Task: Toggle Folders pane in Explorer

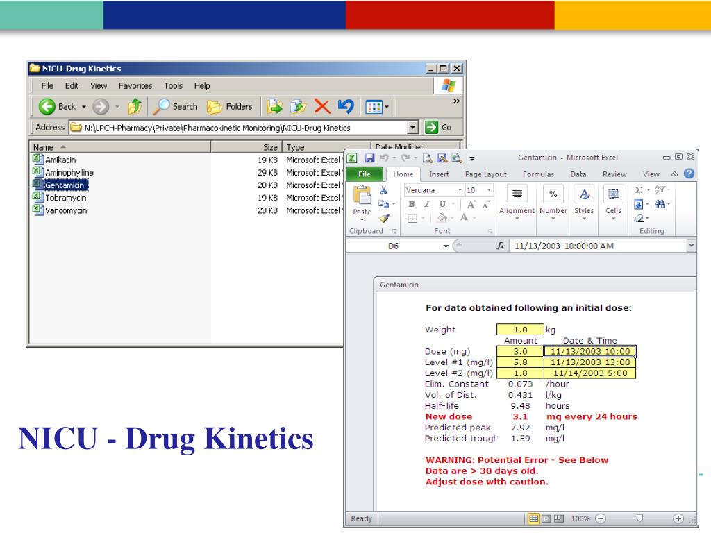Action: tap(230, 107)
